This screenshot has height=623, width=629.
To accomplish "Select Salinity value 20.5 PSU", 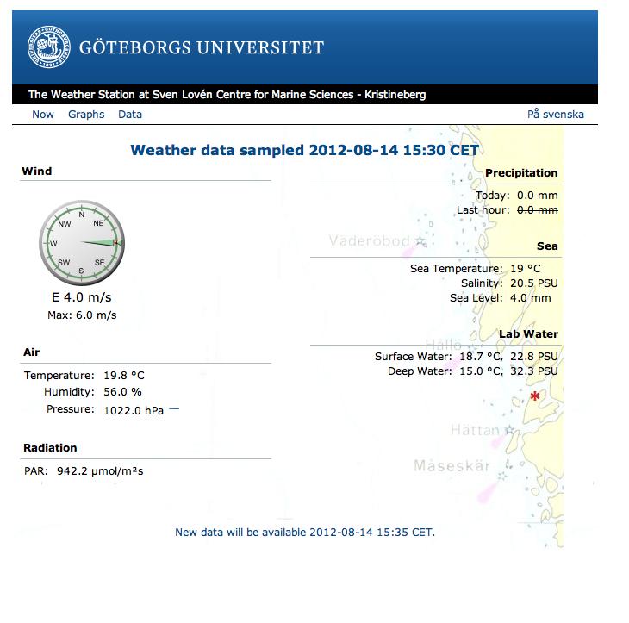I will [x=534, y=283].
